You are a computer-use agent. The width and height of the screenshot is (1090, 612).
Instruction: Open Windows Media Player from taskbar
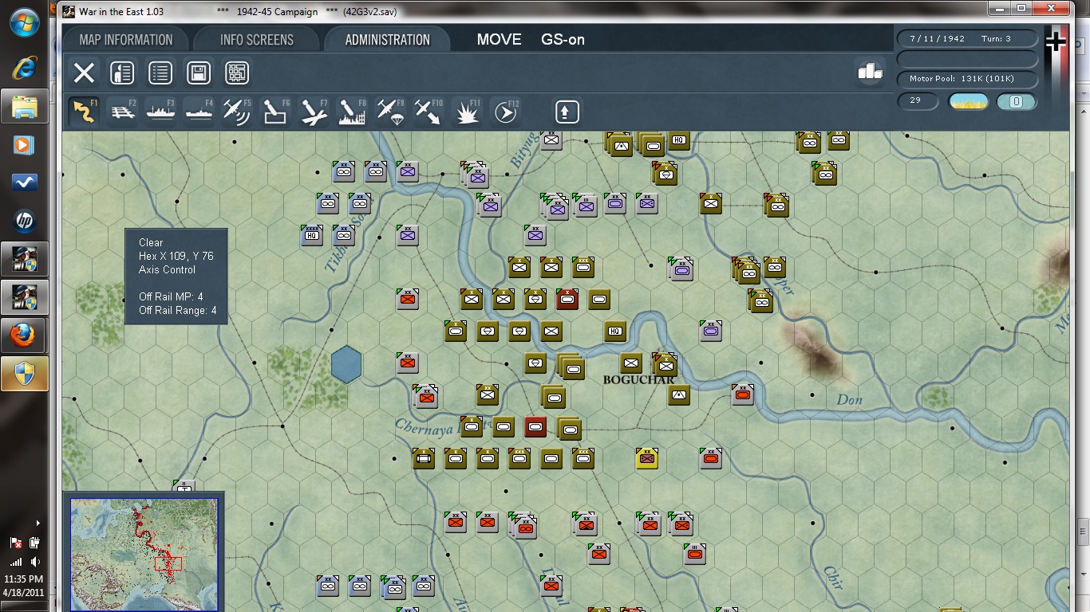25,144
